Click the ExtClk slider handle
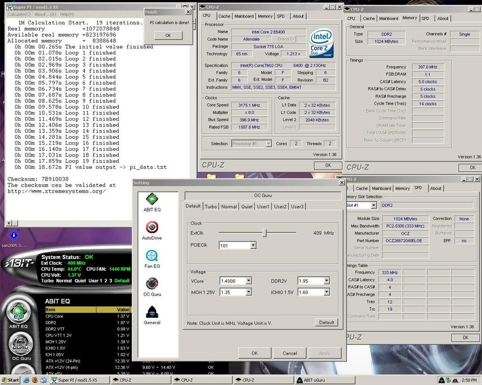482x385 pixels. coord(265,233)
